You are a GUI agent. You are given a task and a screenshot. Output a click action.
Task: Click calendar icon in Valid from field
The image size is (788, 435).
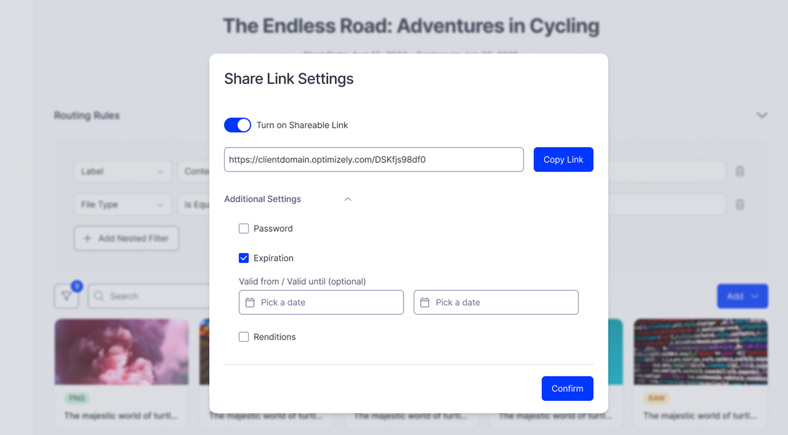pos(250,302)
